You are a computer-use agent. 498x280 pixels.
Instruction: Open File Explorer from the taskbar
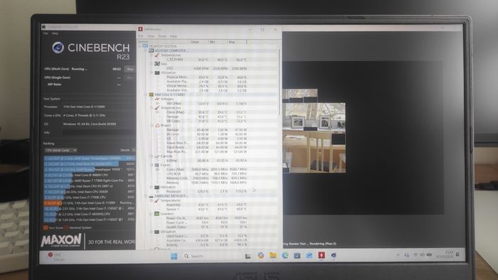tap(272, 255)
